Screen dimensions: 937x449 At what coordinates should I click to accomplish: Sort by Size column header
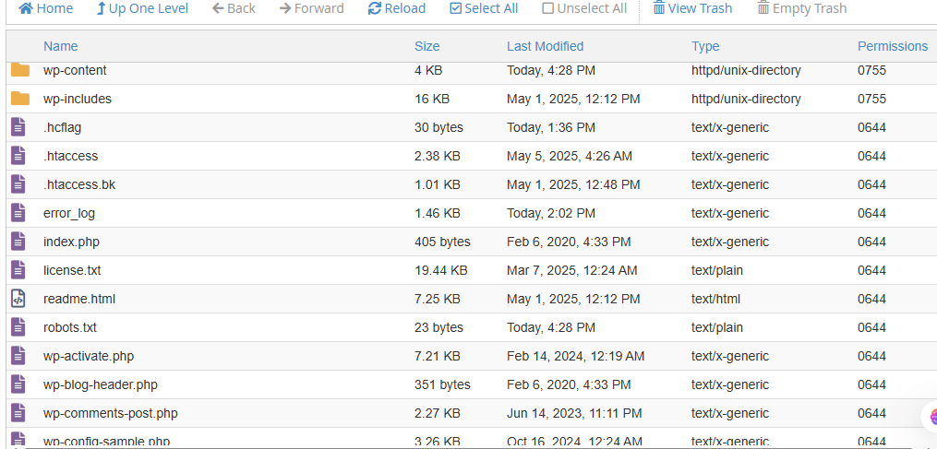tap(426, 46)
